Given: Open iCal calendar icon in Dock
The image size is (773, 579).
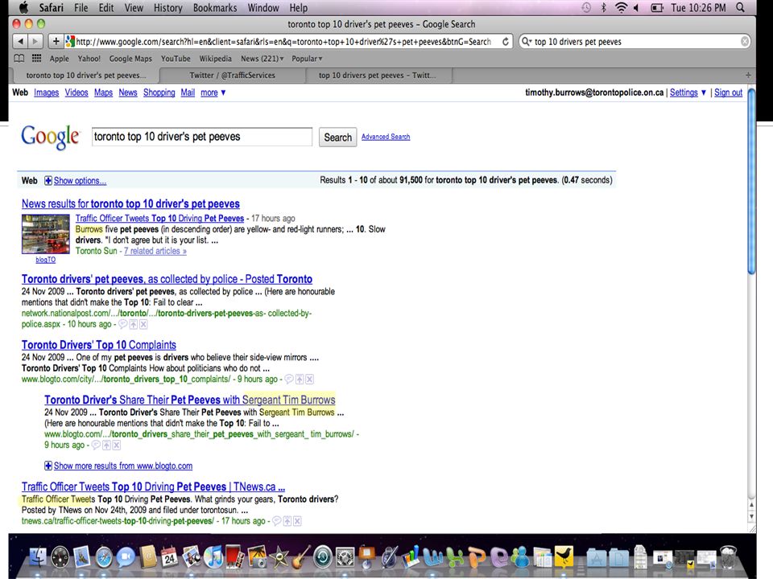Looking at the screenshot, I should click(169, 556).
